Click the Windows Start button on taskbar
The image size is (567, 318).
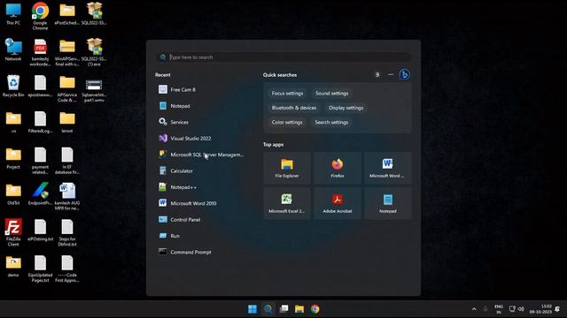(x=252, y=309)
